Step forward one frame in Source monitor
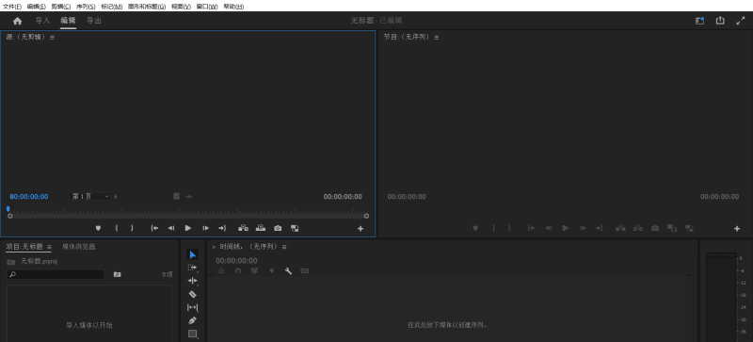 click(x=205, y=228)
